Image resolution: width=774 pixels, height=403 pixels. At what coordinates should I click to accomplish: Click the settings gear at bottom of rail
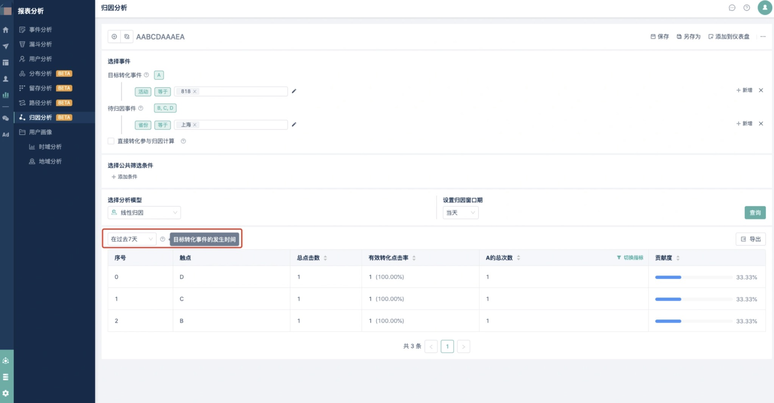[5, 393]
